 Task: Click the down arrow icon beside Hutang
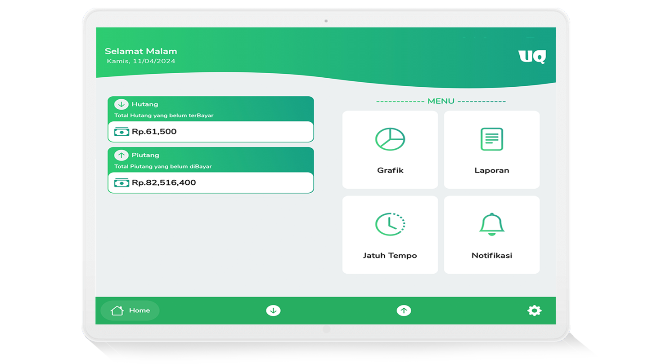pyautogui.click(x=121, y=104)
